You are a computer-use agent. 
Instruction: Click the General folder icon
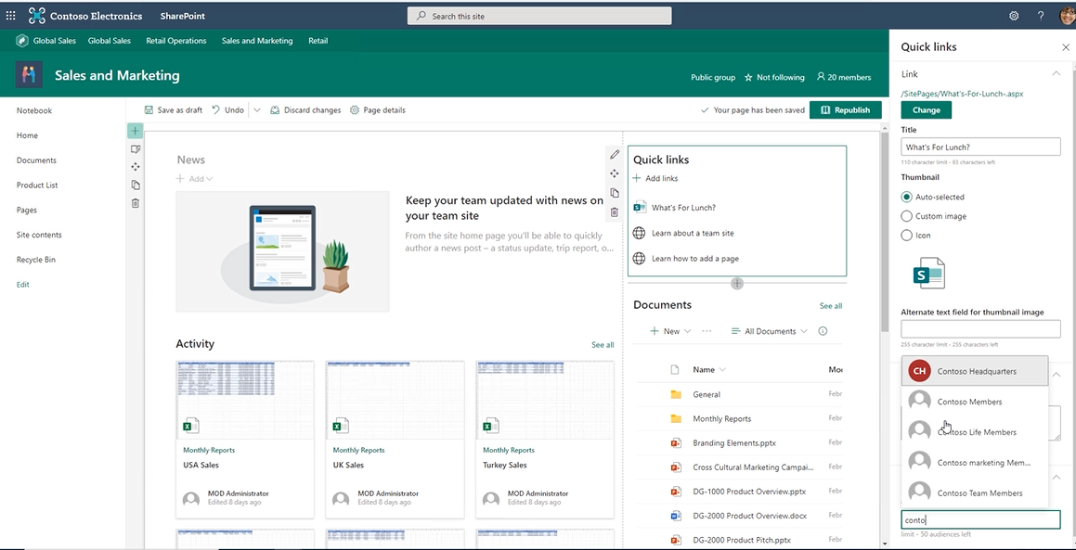pyautogui.click(x=676, y=394)
